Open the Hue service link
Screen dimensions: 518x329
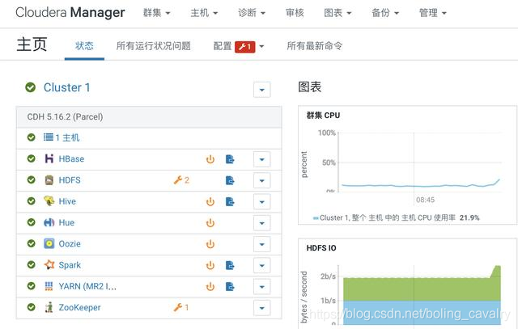(66, 222)
